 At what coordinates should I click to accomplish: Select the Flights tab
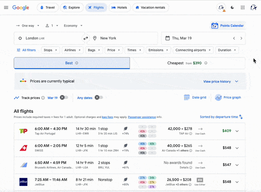click(96, 7)
